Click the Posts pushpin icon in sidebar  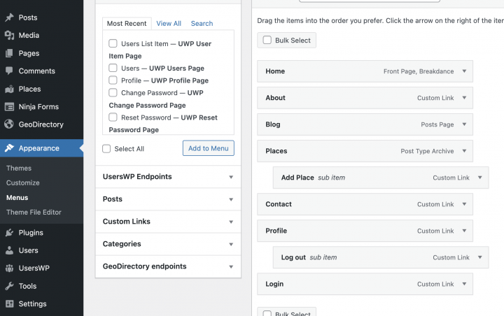point(9,17)
